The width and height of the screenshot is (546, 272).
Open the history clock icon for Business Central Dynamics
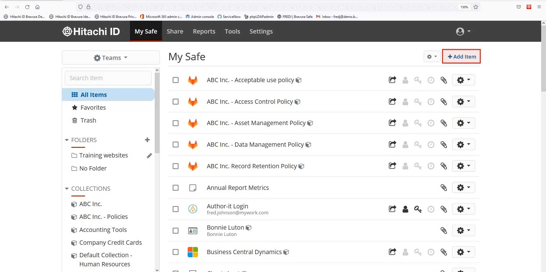click(x=431, y=252)
